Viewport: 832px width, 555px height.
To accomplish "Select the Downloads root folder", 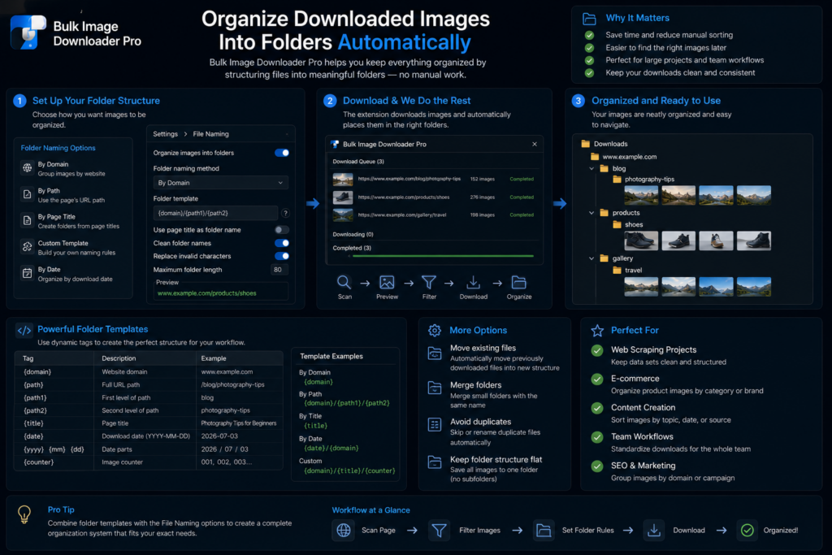I will pos(604,144).
